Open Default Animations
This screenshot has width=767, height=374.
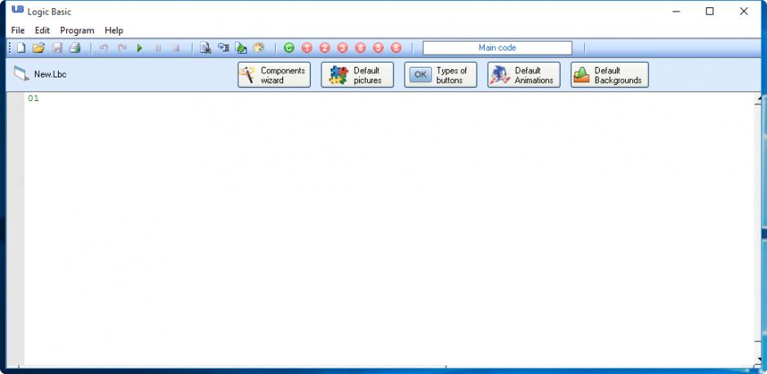[x=523, y=75]
